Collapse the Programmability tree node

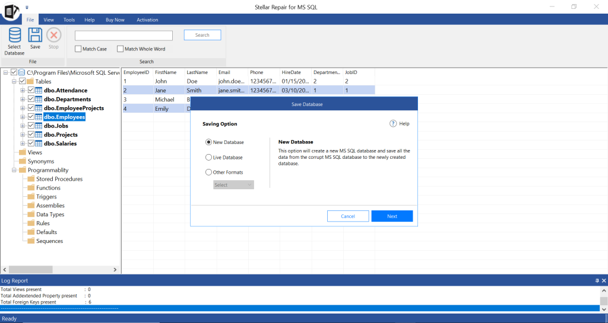[14, 170]
